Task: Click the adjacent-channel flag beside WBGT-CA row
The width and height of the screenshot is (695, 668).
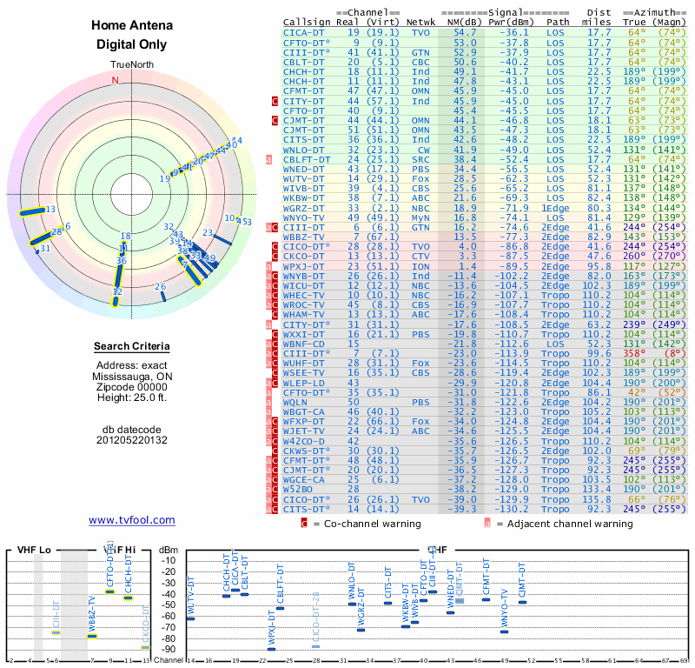Action: pos(268,412)
